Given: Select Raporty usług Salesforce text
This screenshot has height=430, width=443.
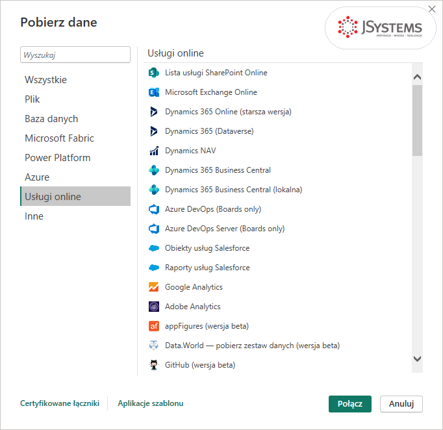Looking at the screenshot, I should coord(207,268).
